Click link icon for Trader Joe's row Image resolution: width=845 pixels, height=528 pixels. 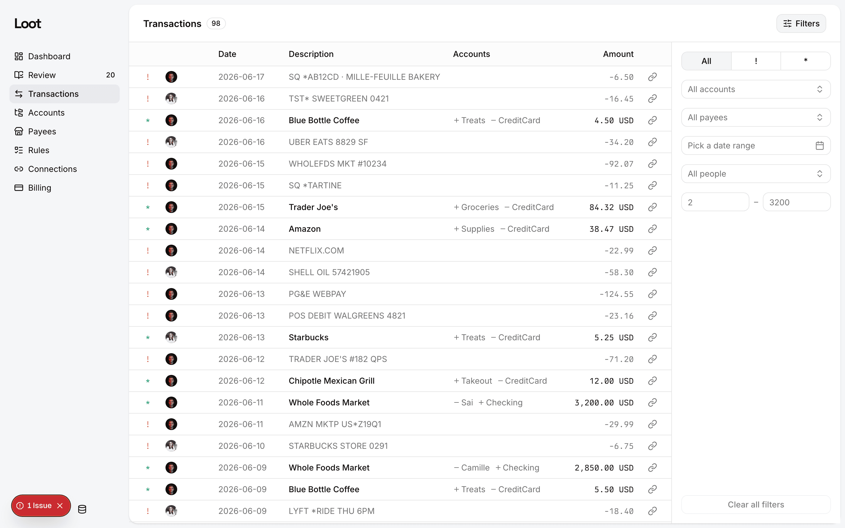pos(652,207)
